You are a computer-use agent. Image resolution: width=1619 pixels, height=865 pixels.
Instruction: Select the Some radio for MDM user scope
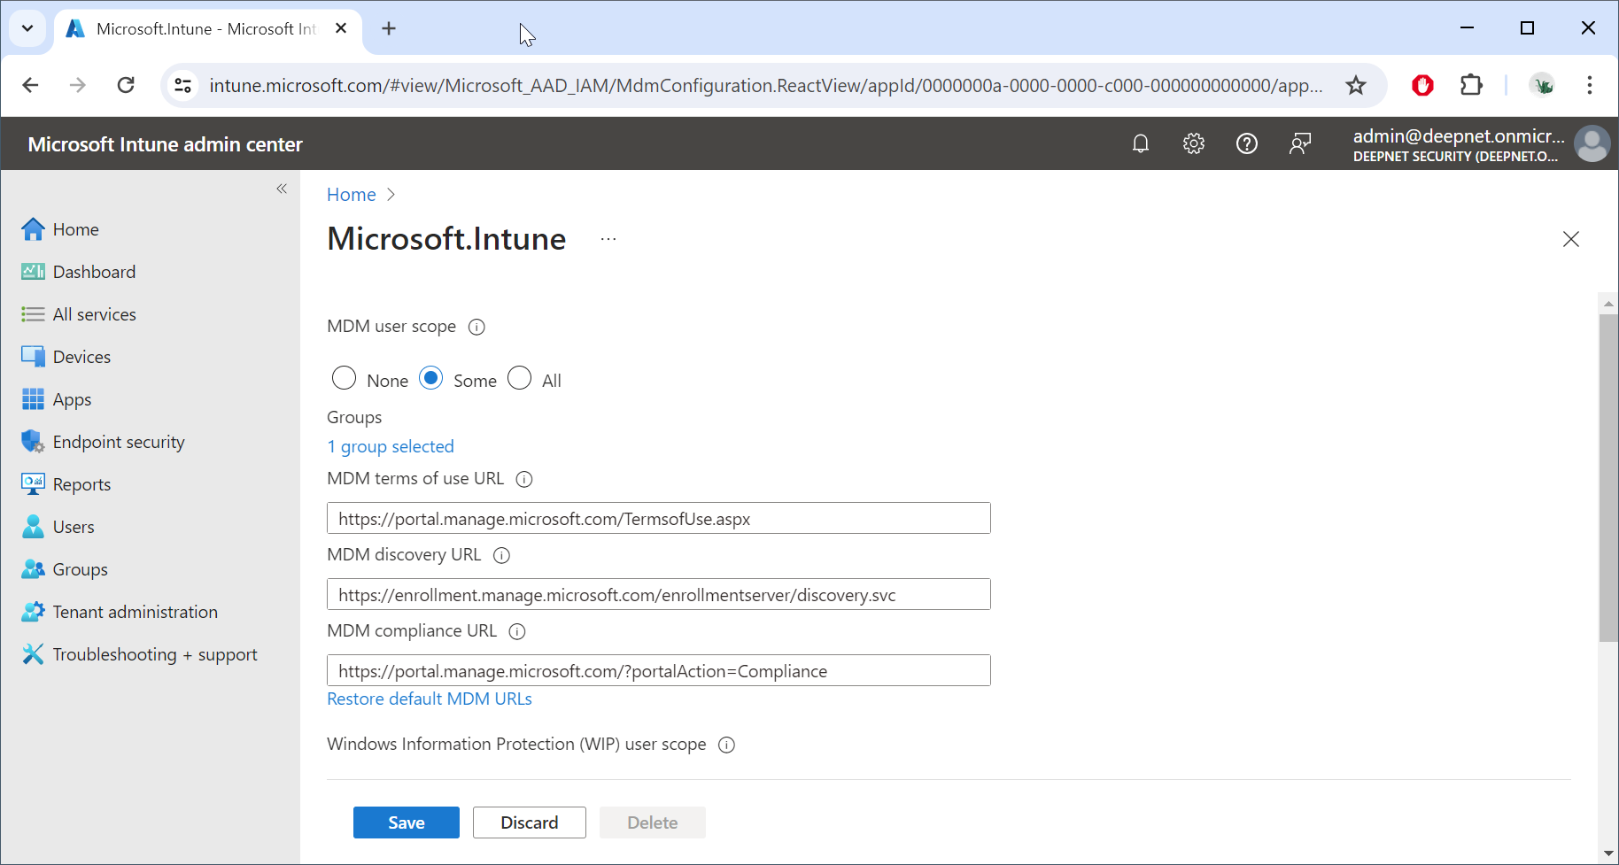point(431,379)
